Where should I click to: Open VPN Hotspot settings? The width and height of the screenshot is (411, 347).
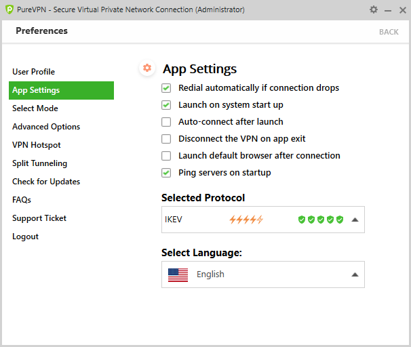coord(37,145)
